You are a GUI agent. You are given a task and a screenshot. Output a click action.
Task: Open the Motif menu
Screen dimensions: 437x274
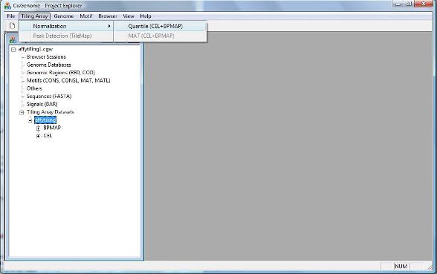86,16
